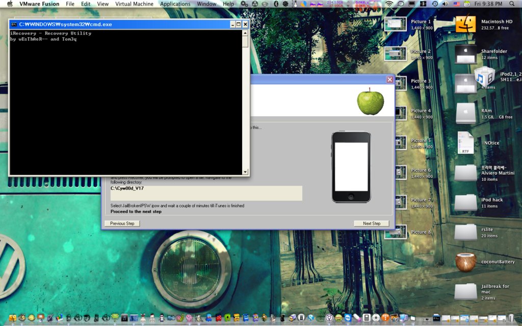Image resolution: width=522 pixels, height=326 pixels.
Task: Select the rslite folder
Action: 465,232
